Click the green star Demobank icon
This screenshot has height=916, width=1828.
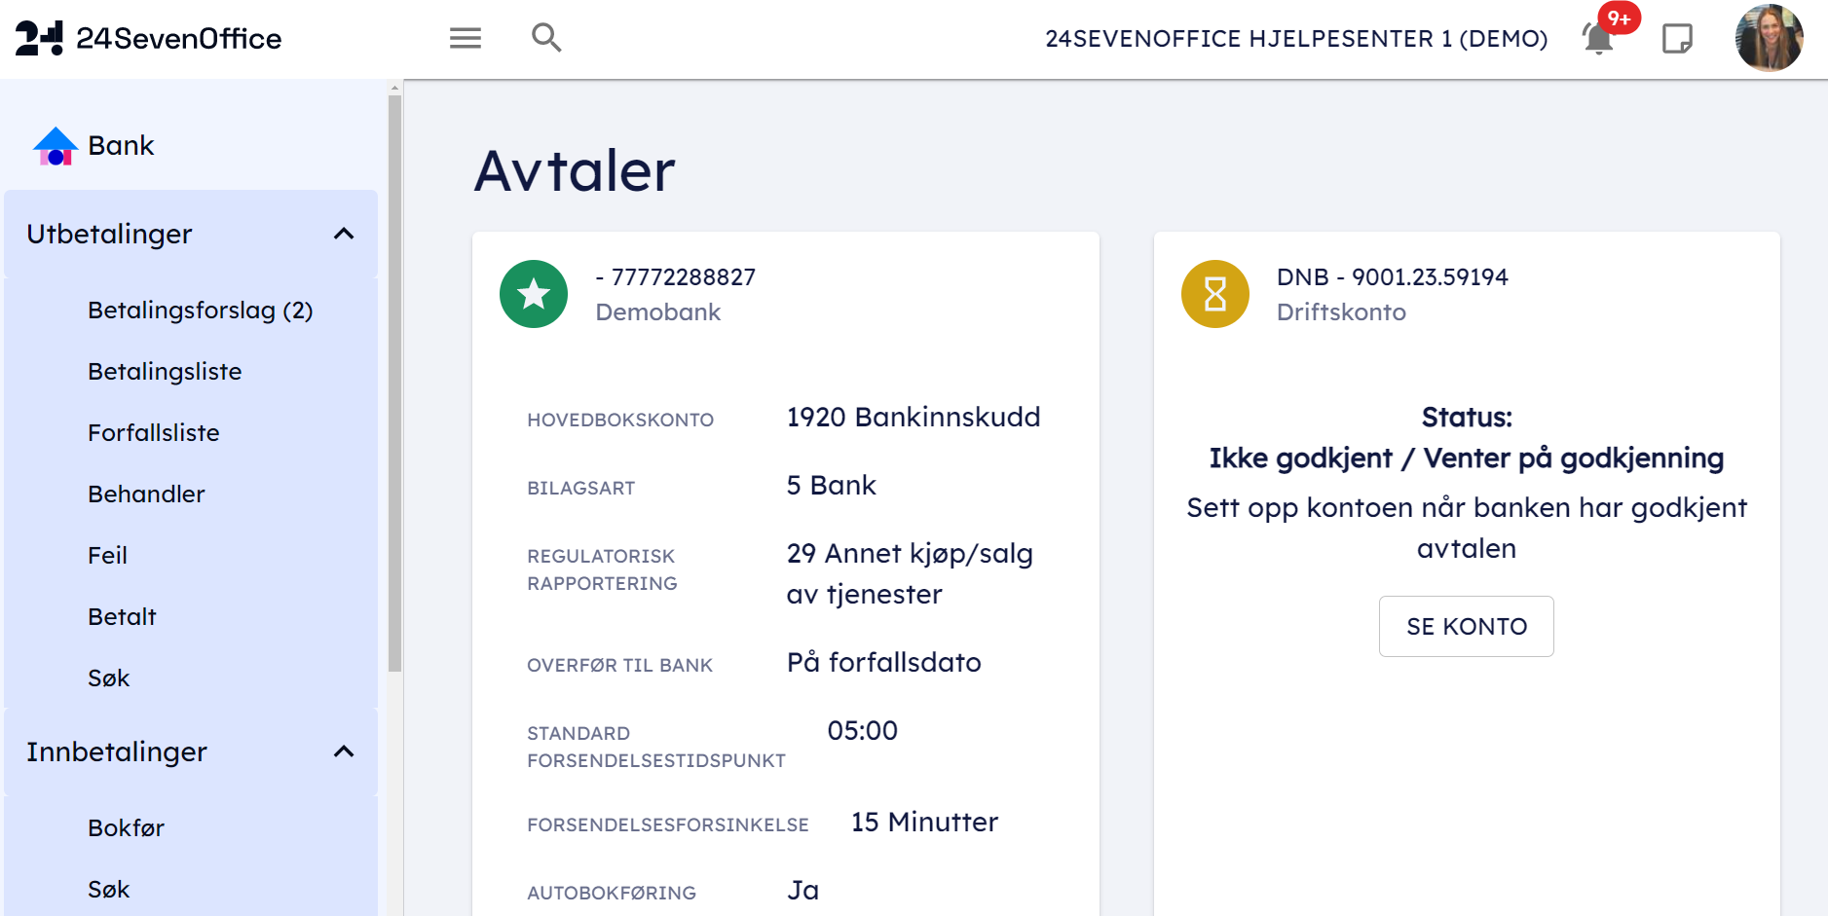[x=534, y=294]
